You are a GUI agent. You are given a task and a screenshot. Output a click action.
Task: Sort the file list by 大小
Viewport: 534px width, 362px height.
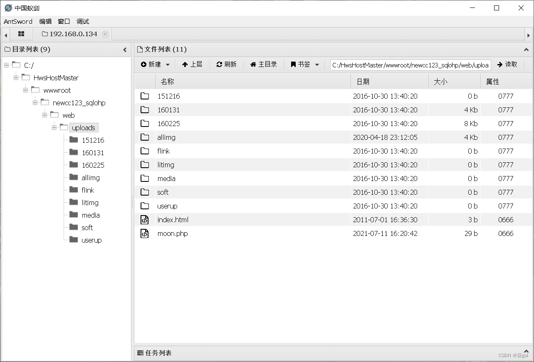tap(455, 82)
